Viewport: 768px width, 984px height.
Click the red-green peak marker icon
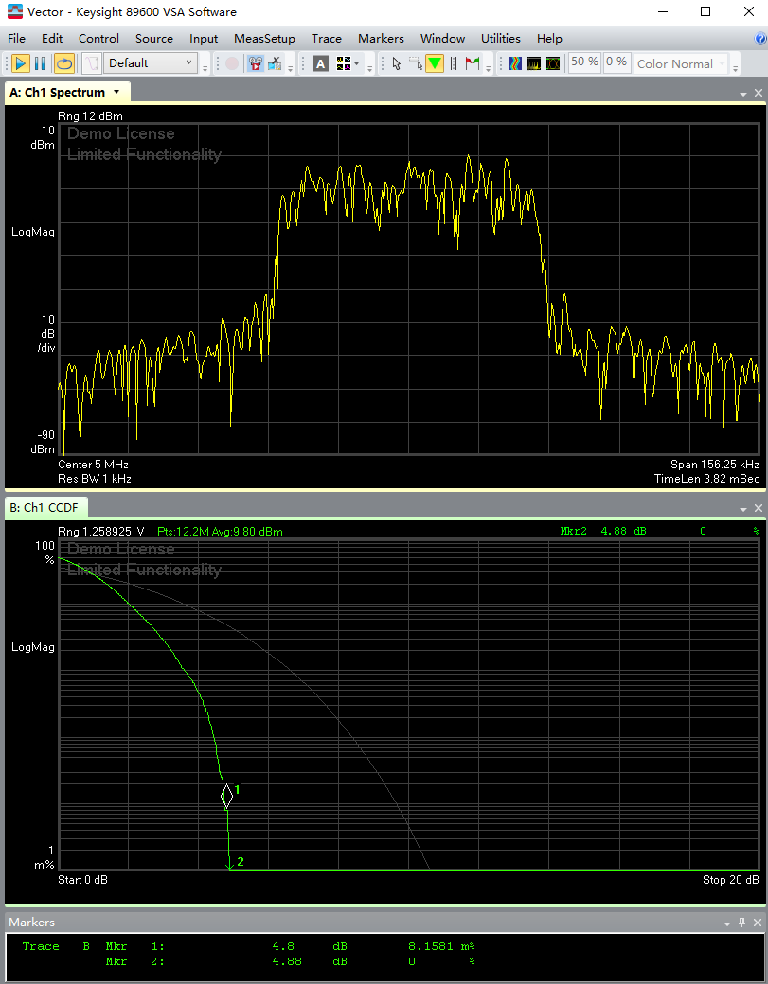click(473, 63)
